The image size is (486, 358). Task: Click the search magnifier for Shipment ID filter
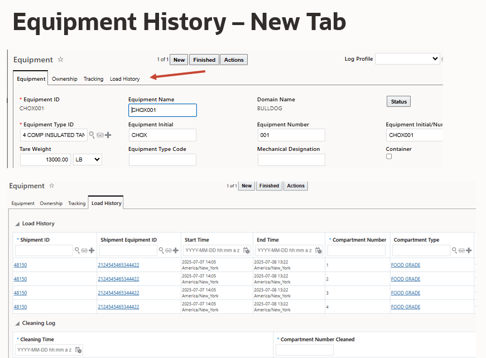(77, 250)
